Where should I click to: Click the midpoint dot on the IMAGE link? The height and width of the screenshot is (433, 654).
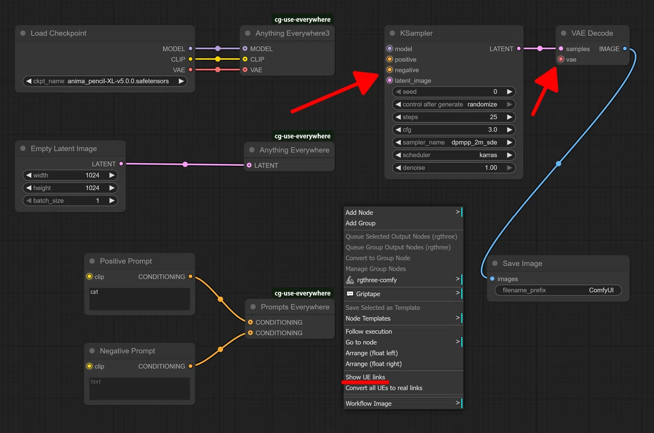coord(559,163)
